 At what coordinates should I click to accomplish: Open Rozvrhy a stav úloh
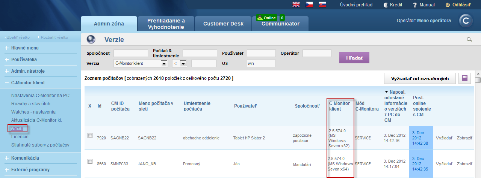point(31,104)
